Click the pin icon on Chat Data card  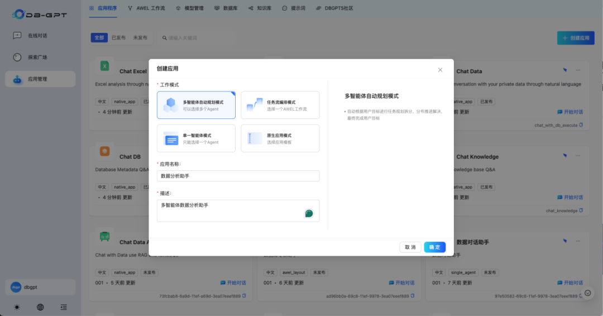pyautogui.click(x=565, y=70)
